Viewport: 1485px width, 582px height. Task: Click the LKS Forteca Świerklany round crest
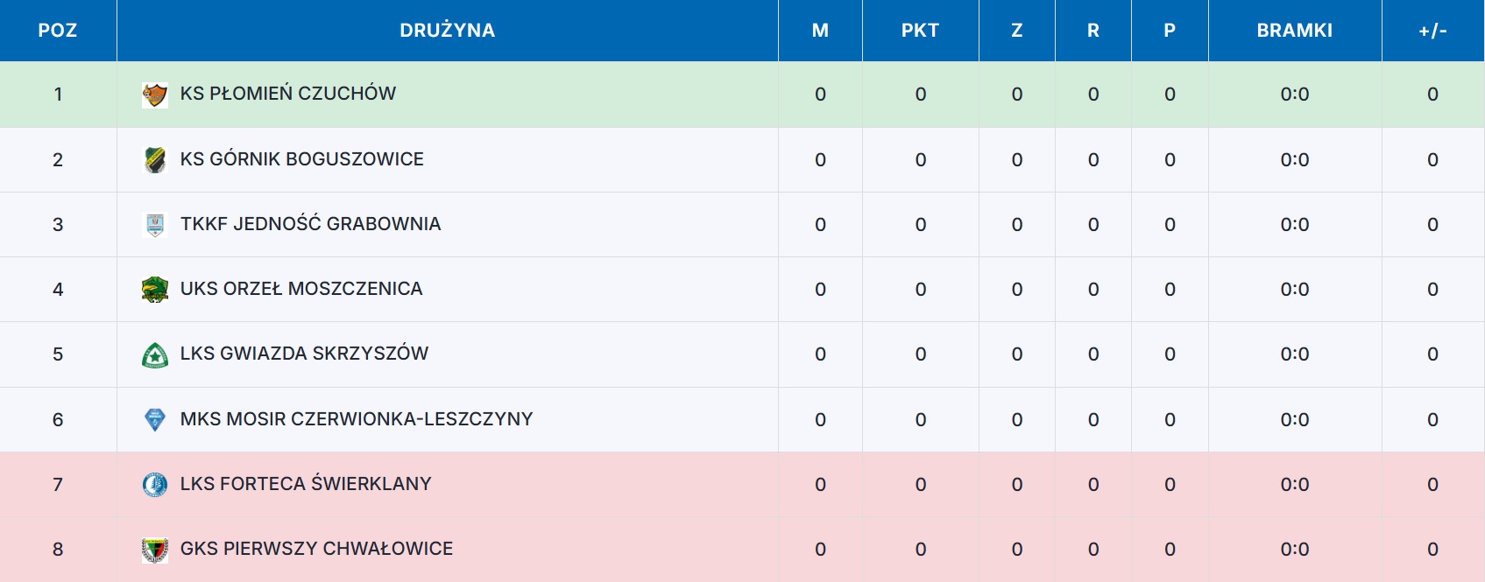pyautogui.click(x=155, y=484)
